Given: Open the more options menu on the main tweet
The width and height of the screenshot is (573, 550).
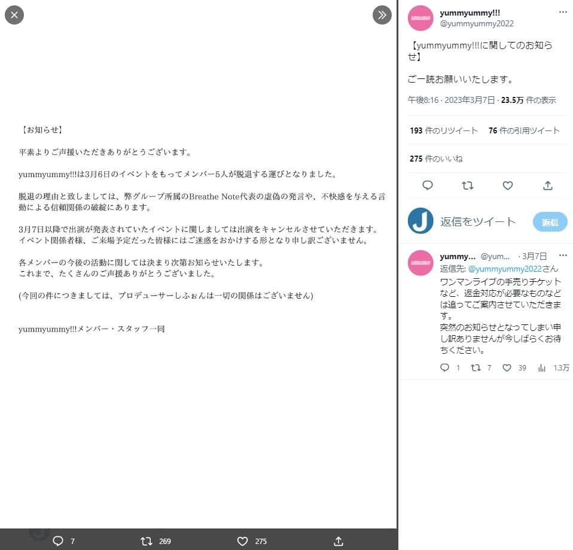Looking at the screenshot, I should coord(563,12).
